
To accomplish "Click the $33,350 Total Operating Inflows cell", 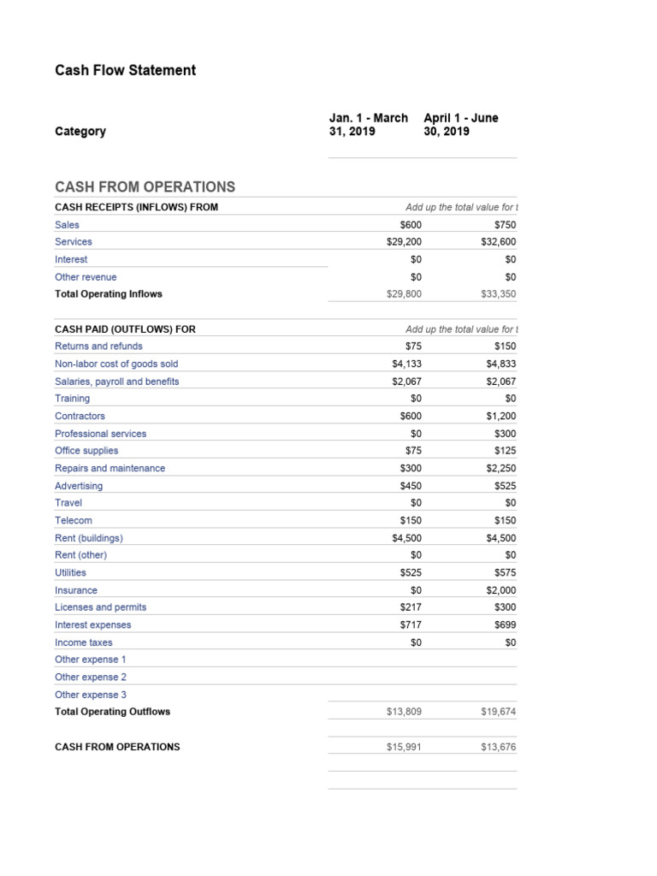I will coord(499,294).
